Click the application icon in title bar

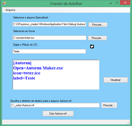point(4,4)
